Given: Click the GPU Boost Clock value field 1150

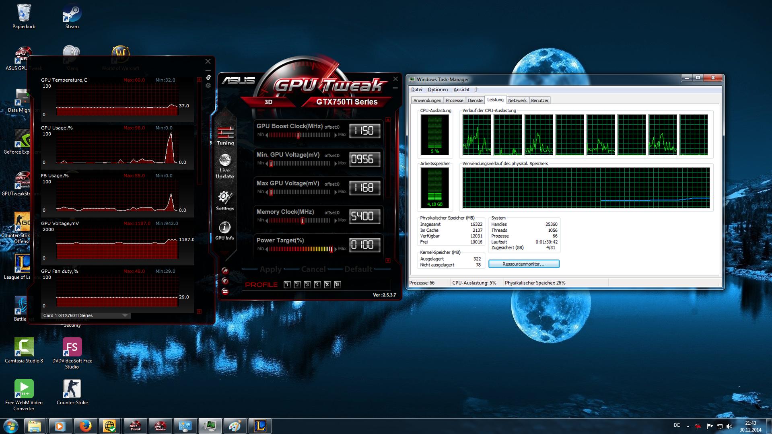Looking at the screenshot, I should [364, 131].
